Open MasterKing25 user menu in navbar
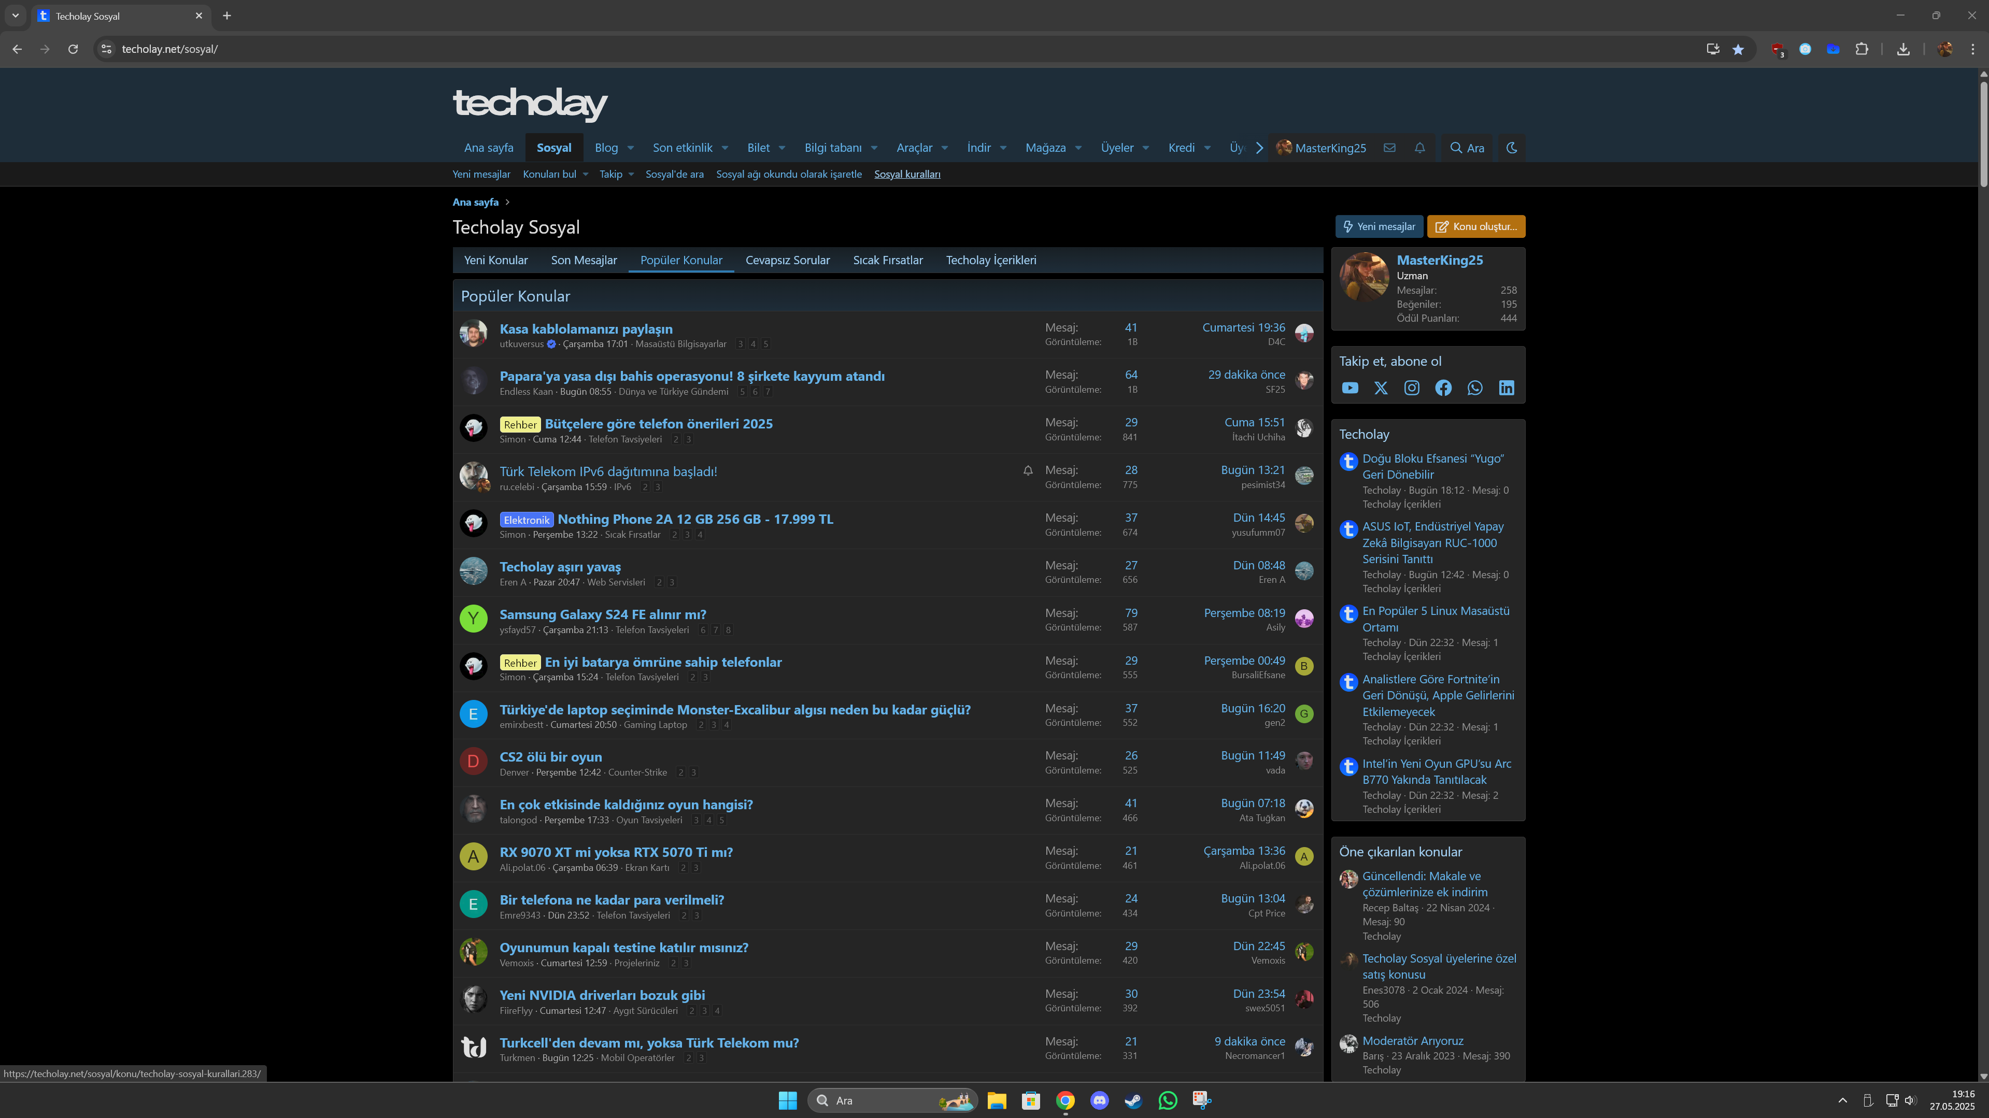1989x1118 pixels. point(1320,148)
